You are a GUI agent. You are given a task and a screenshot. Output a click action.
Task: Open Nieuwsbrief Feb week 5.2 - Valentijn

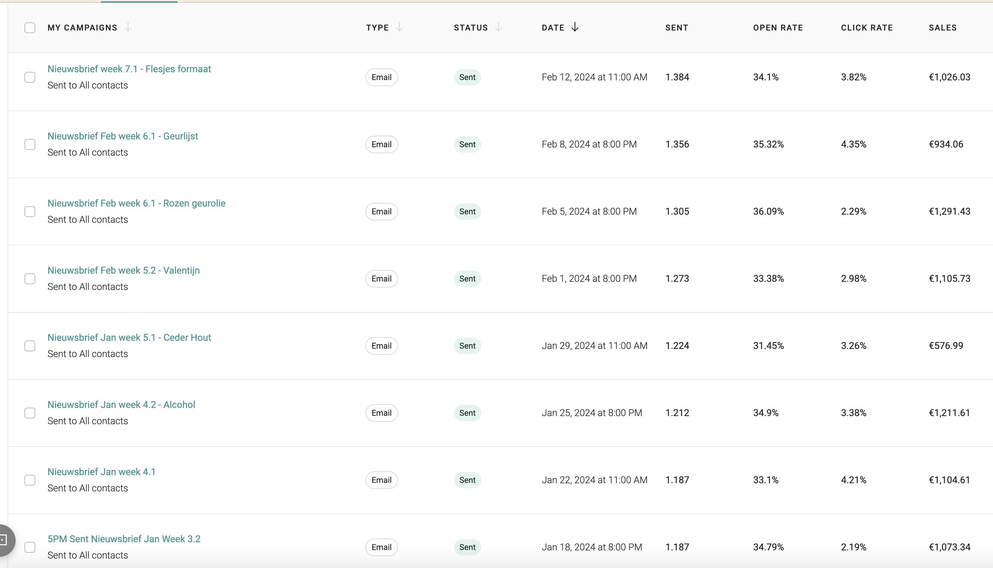point(123,270)
